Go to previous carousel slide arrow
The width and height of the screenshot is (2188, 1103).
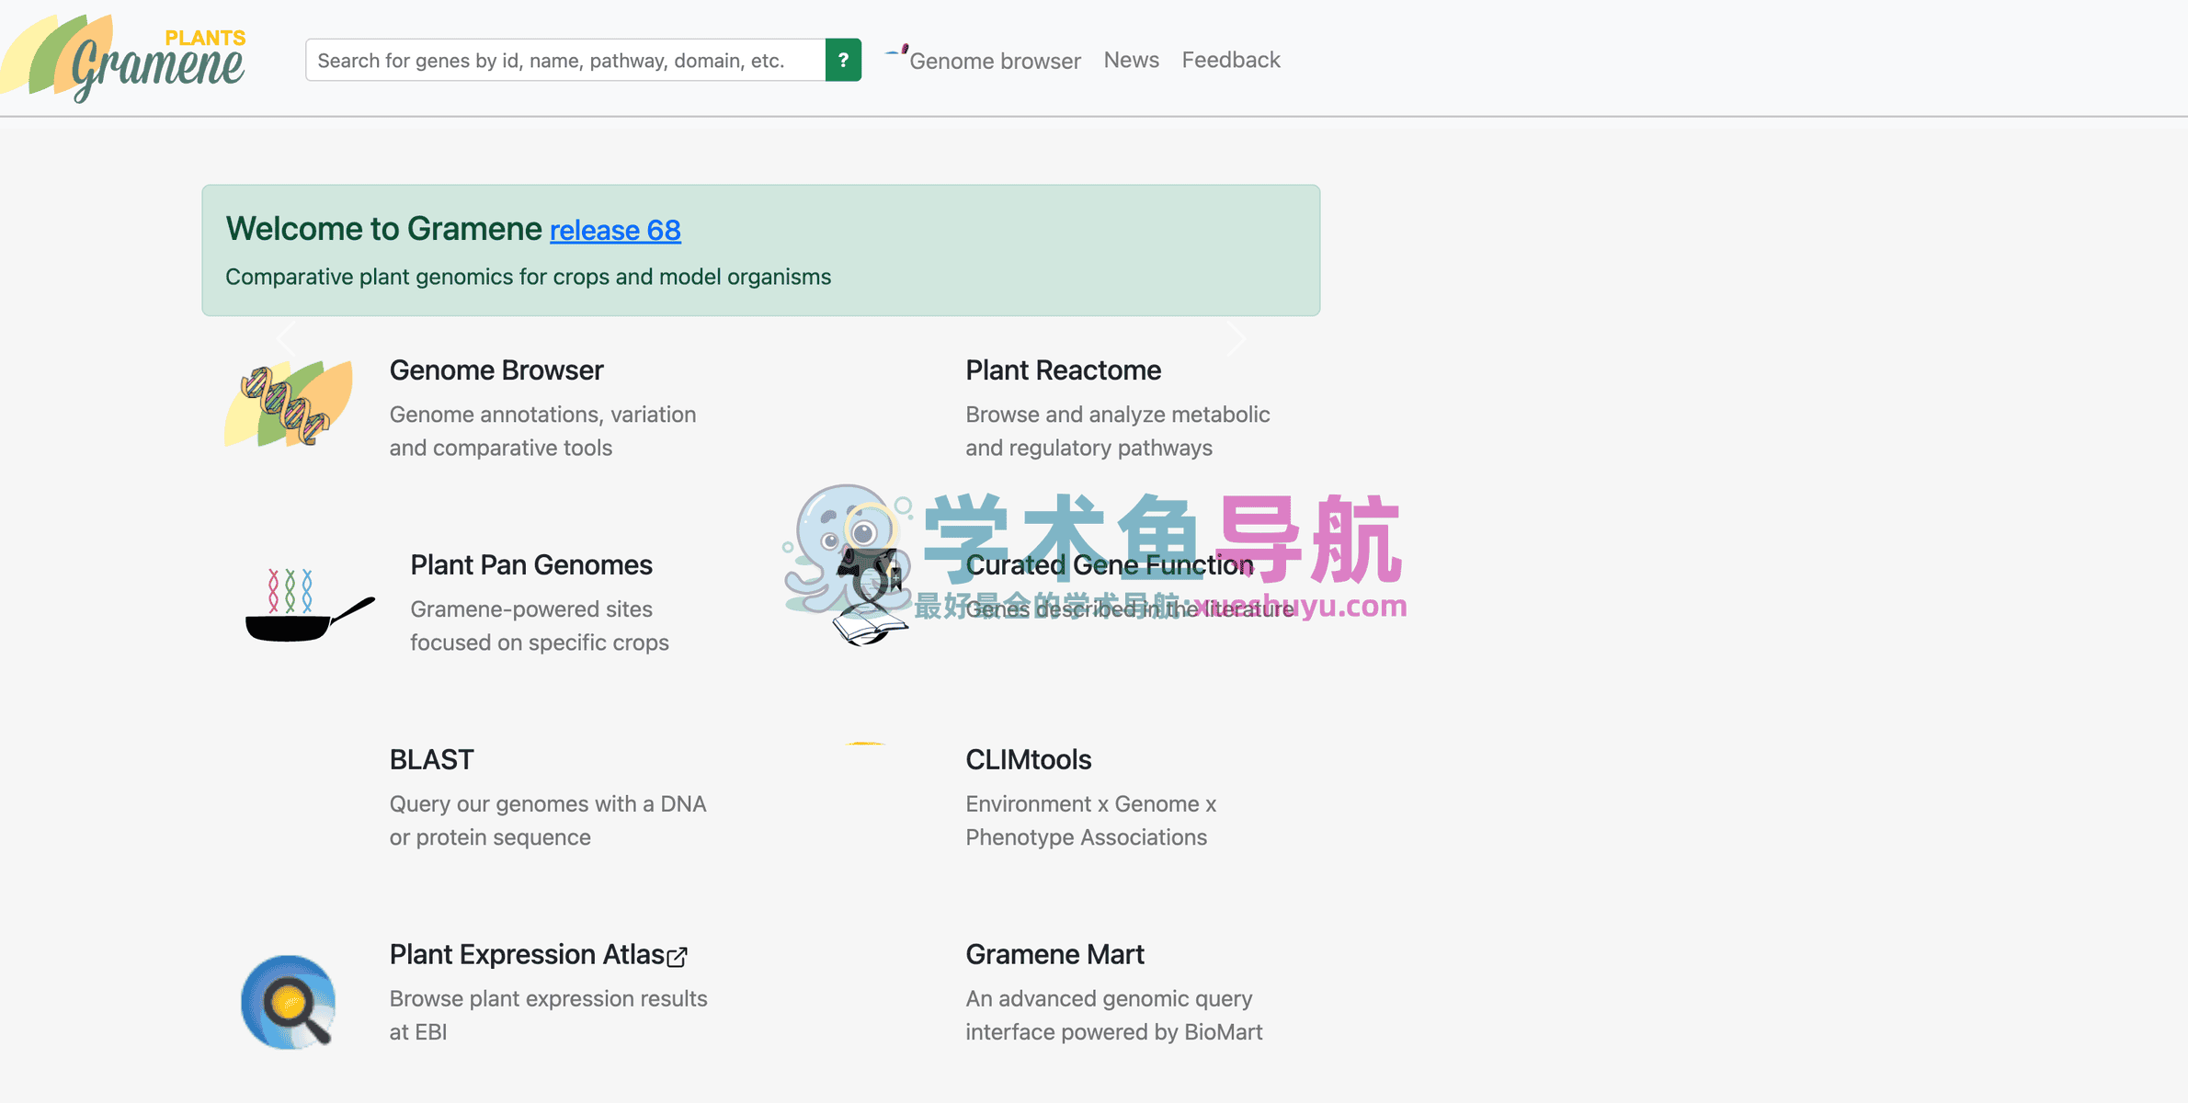(x=286, y=337)
